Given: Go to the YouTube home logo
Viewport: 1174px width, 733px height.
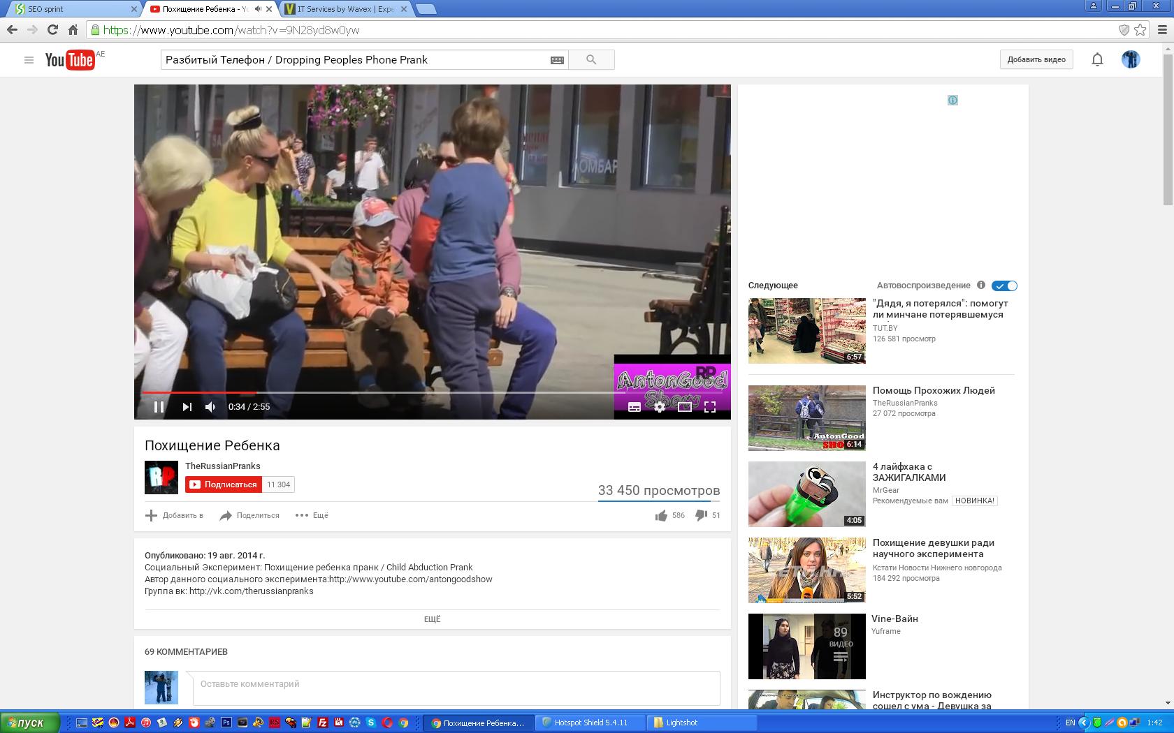Looking at the screenshot, I should (x=70, y=60).
